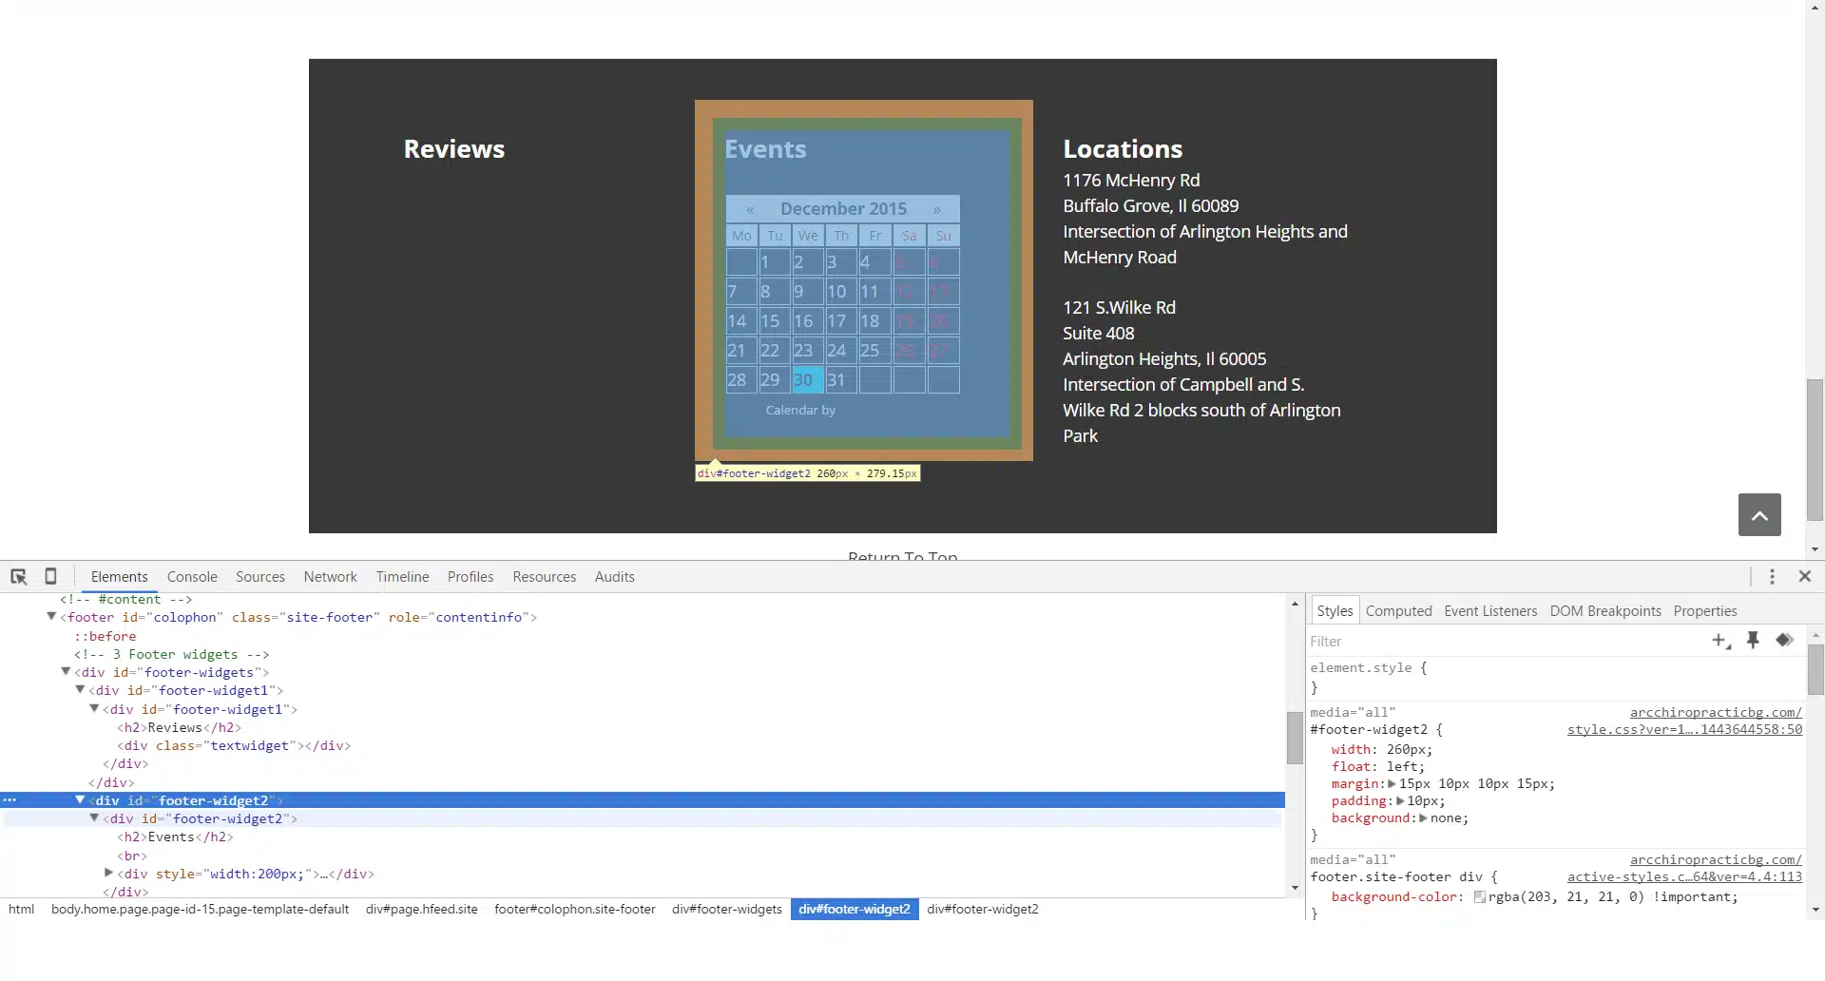This screenshot has height=981, width=1825.
Task: Go to previous month in the calendar
Action: point(750,209)
